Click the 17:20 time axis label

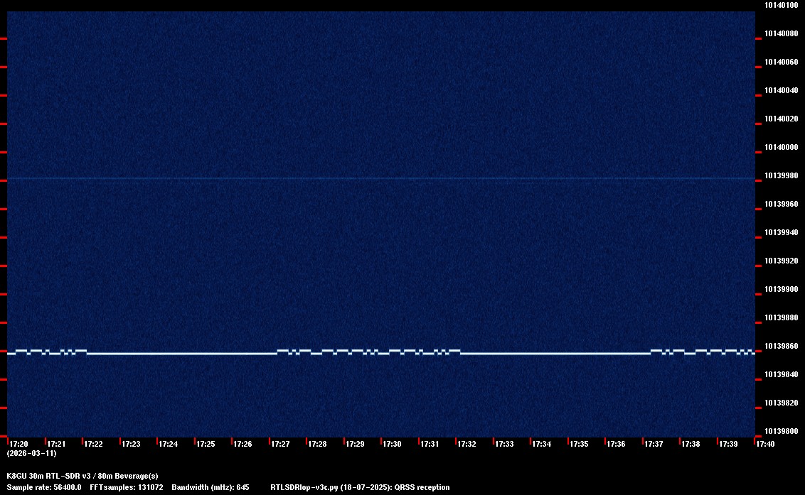pos(18,444)
